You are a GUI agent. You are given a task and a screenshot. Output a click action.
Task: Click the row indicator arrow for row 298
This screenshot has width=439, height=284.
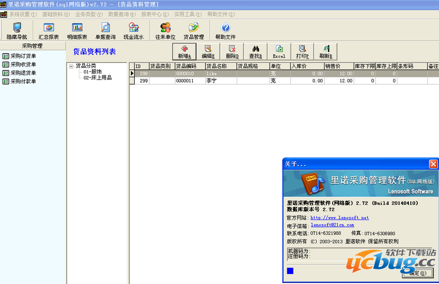click(132, 74)
